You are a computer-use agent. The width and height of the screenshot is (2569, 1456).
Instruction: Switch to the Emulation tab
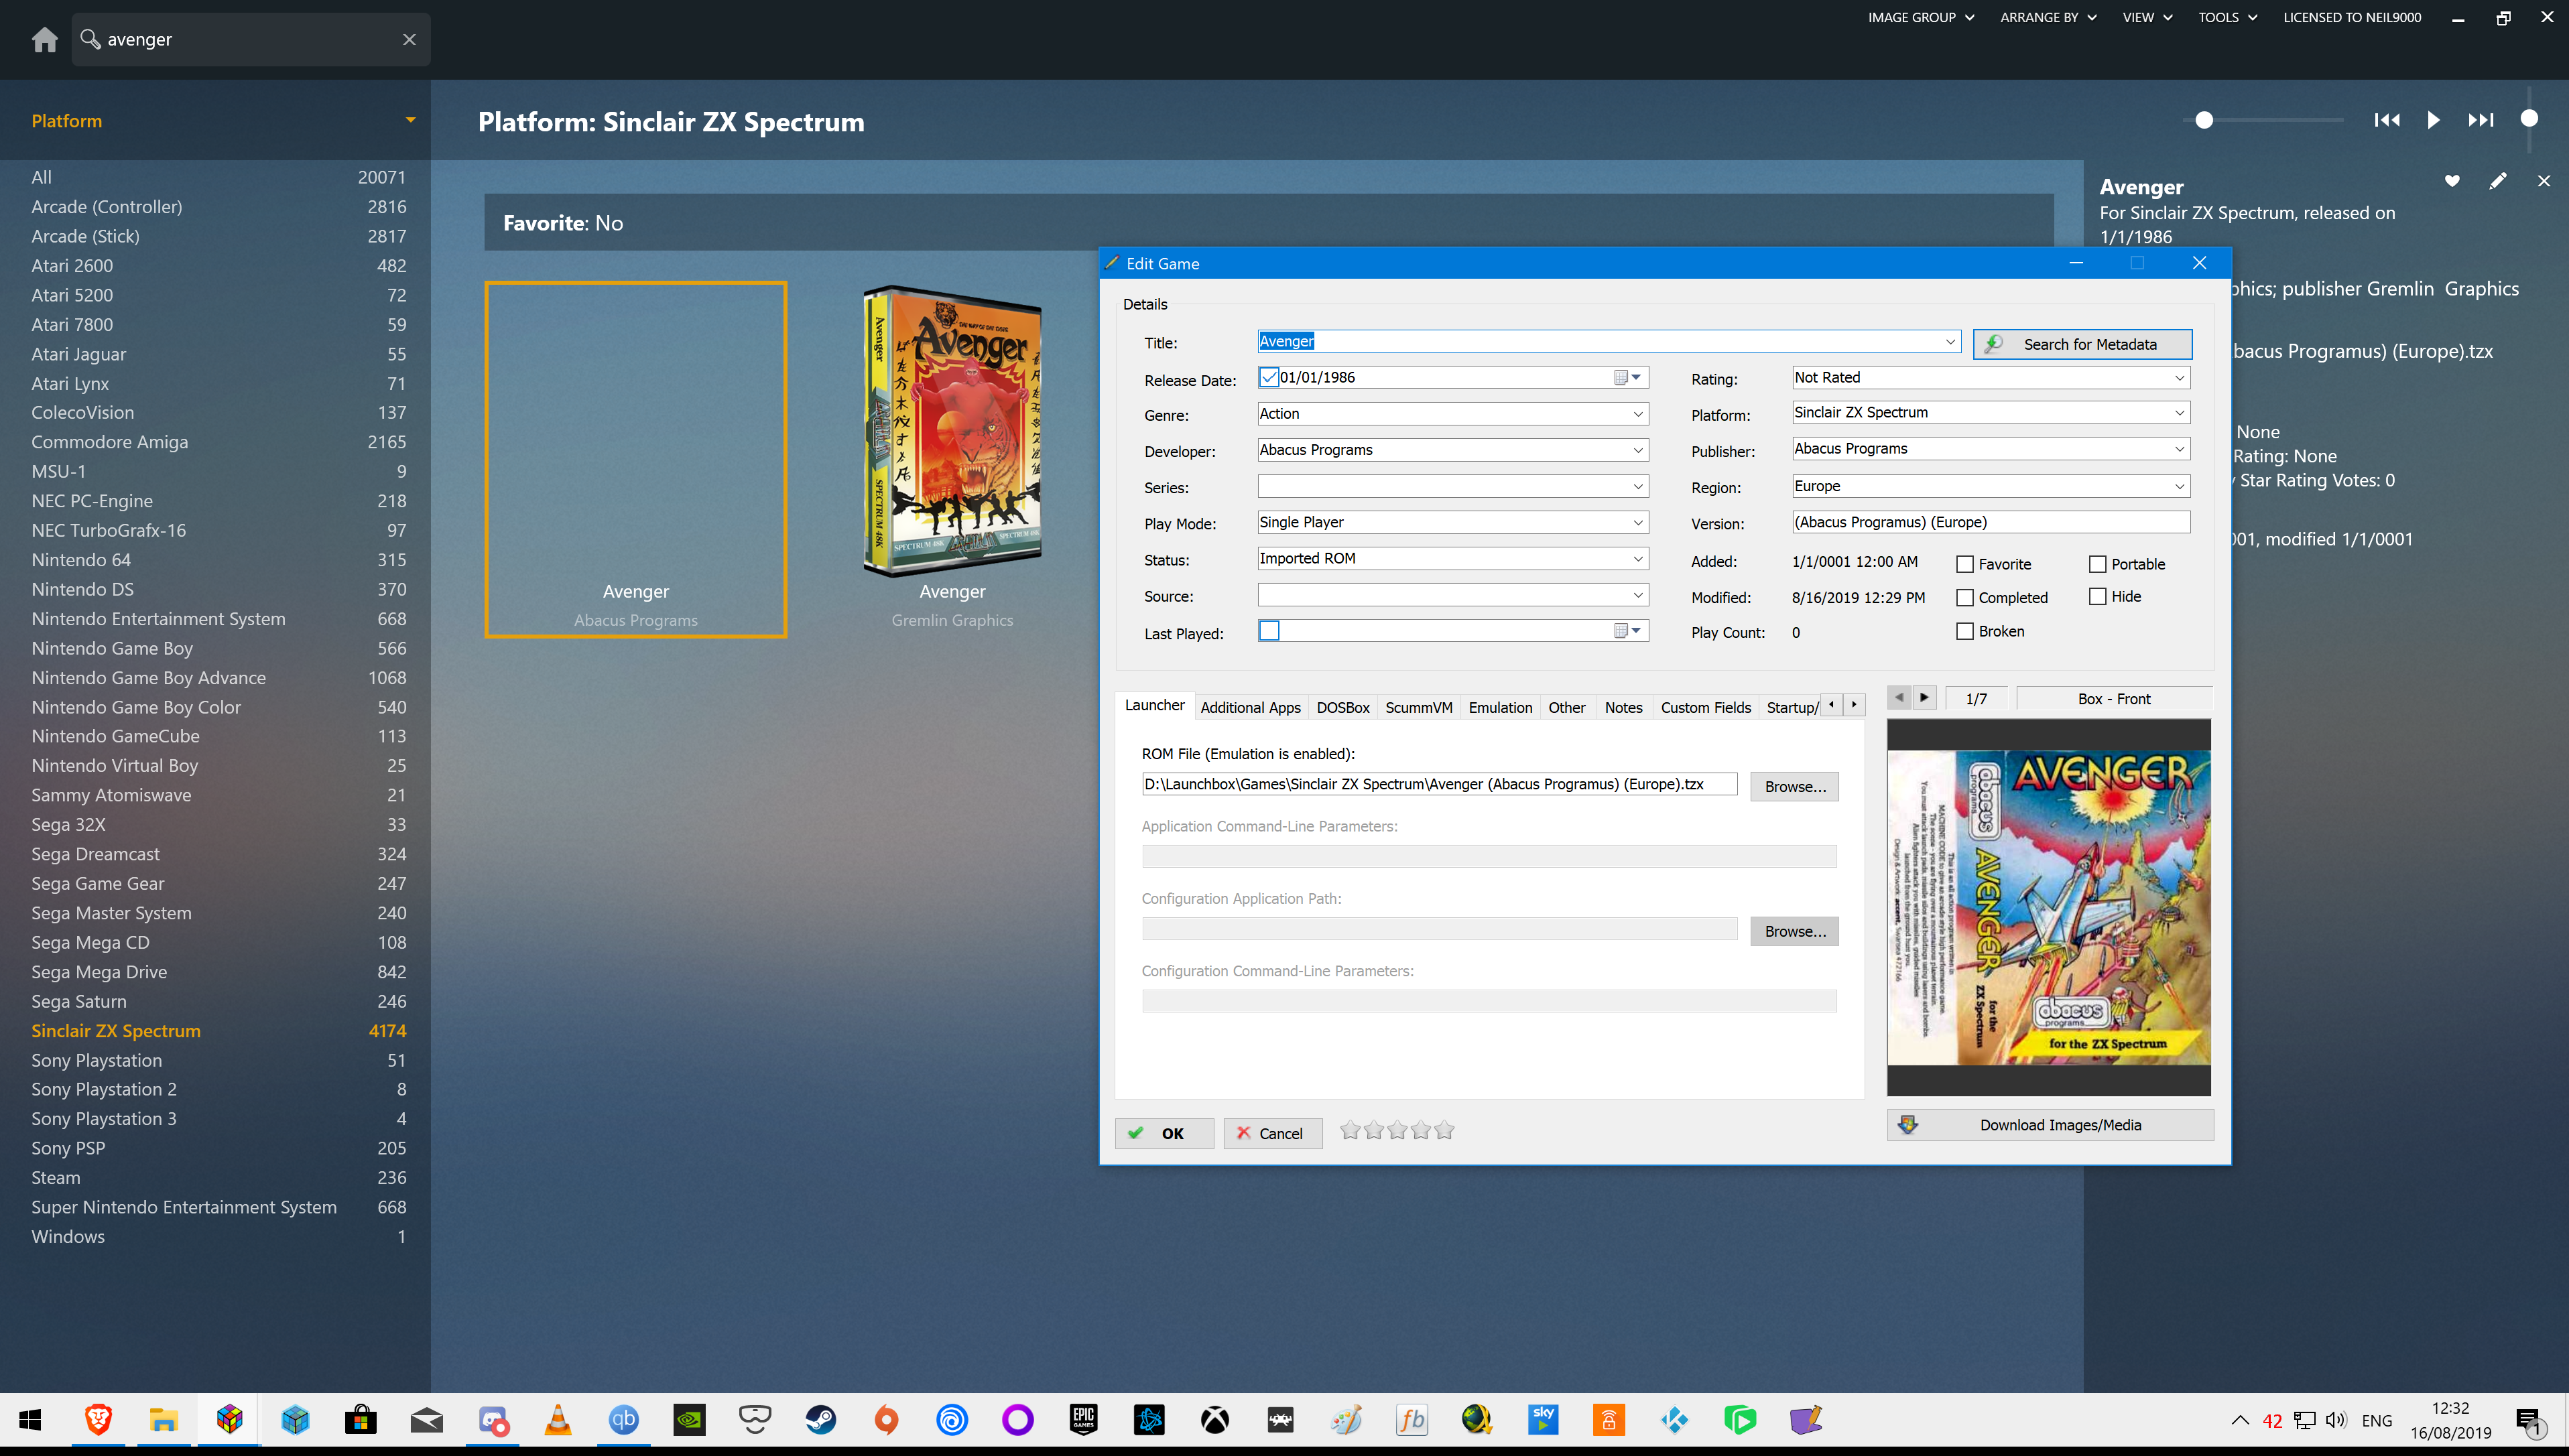1499,707
